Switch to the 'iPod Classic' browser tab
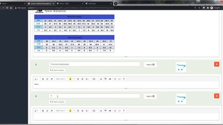Image resolution: width=223 pixels, height=125 pixels. coord(98,3)
